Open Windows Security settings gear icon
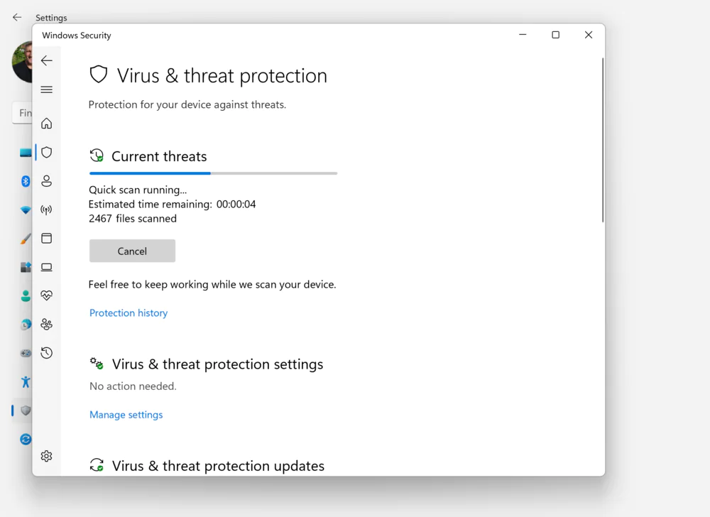 point(47,456)
